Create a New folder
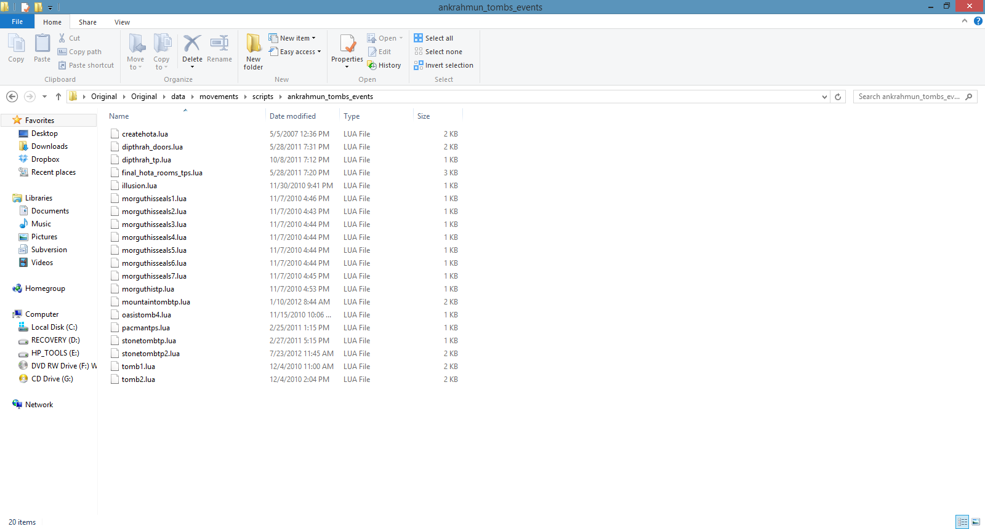Screen dimensions: 985x529 (253, 52)
